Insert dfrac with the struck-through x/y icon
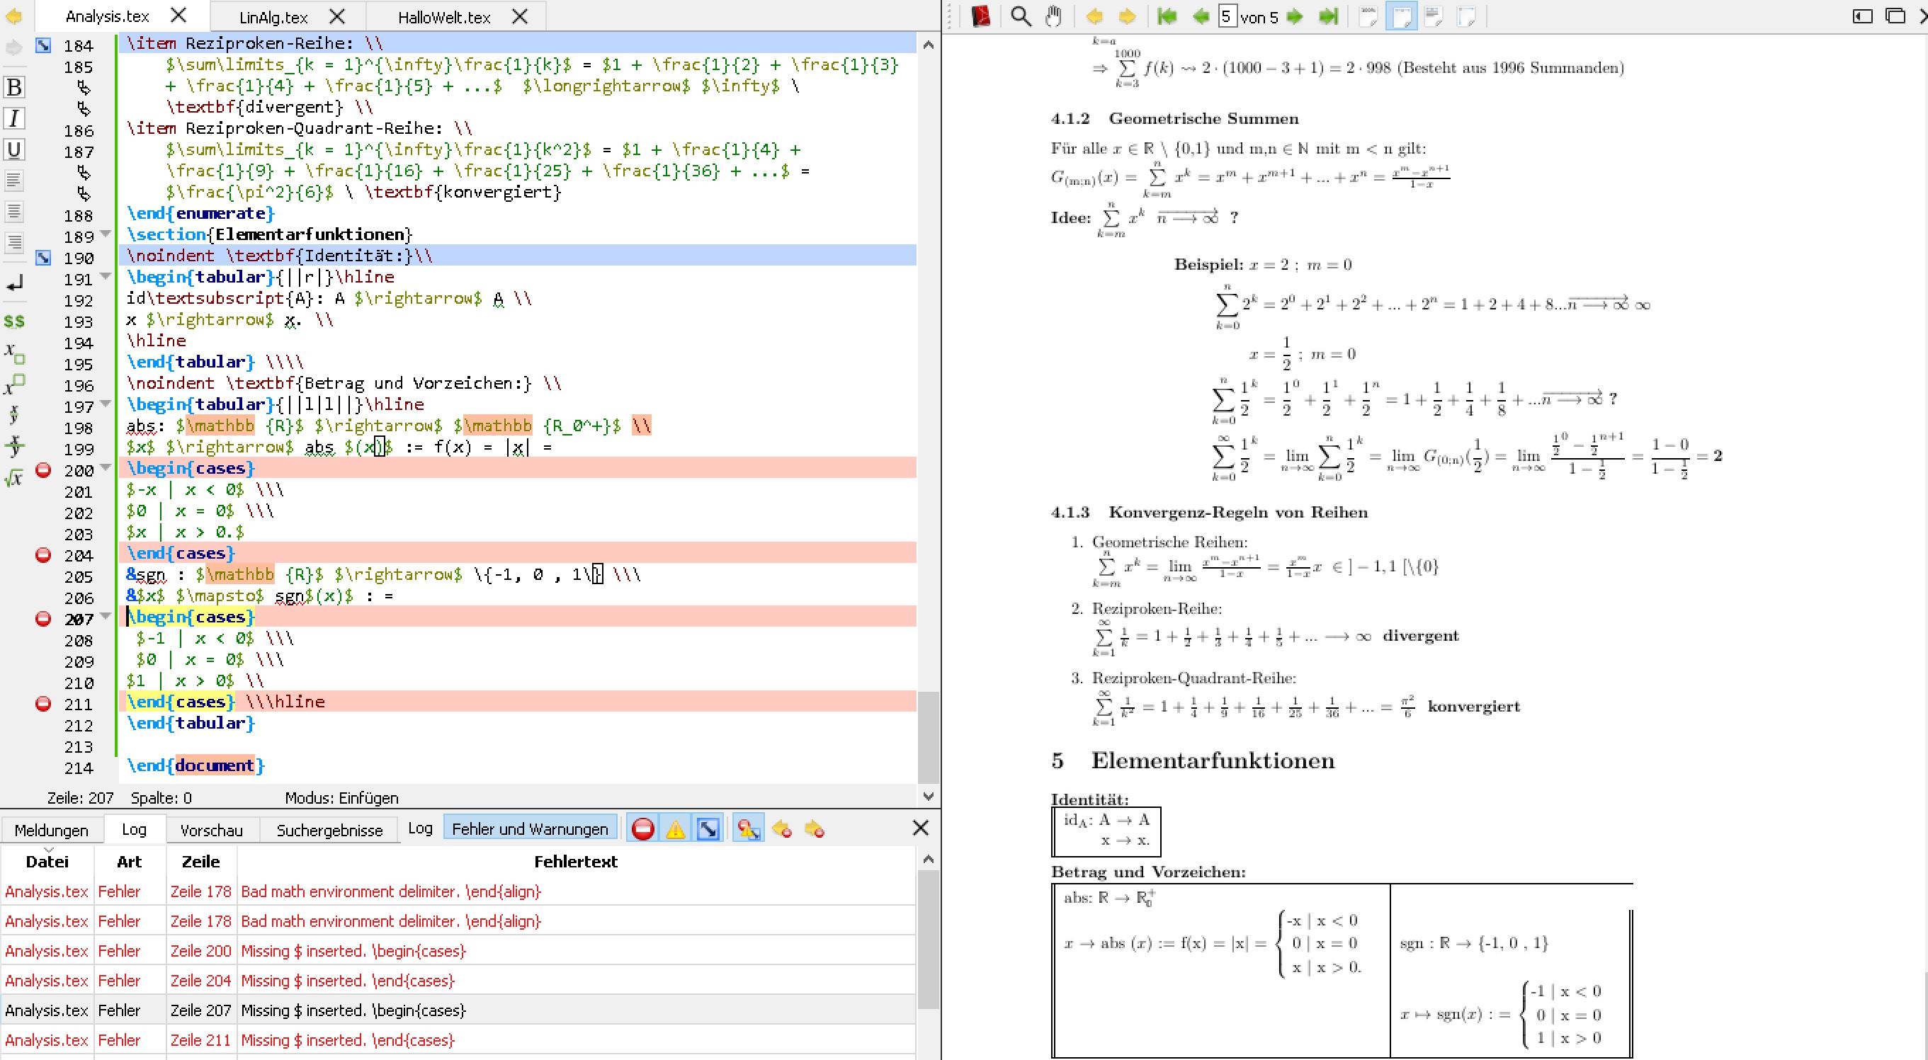1928x1060 pixels. click(x=13, y=446)
